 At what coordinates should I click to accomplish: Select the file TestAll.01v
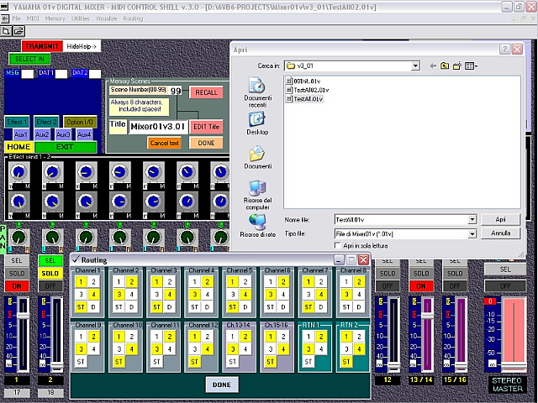(304, 99)
